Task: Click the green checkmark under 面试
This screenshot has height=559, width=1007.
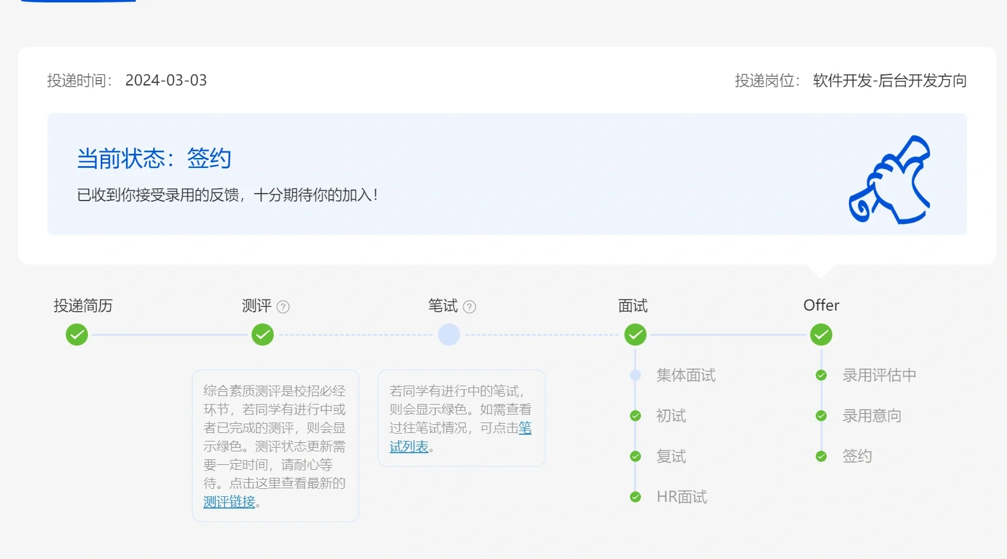Action: (635, 335)
